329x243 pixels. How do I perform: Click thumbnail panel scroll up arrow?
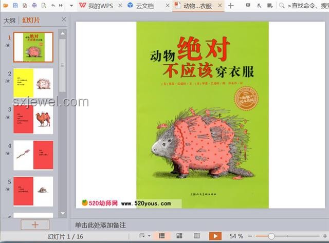63,33
